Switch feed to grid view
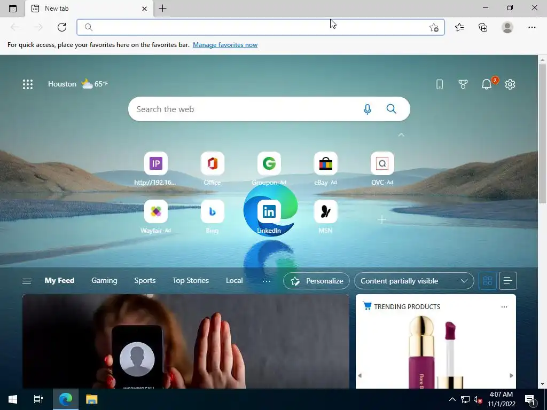 [x=487, y=281]
